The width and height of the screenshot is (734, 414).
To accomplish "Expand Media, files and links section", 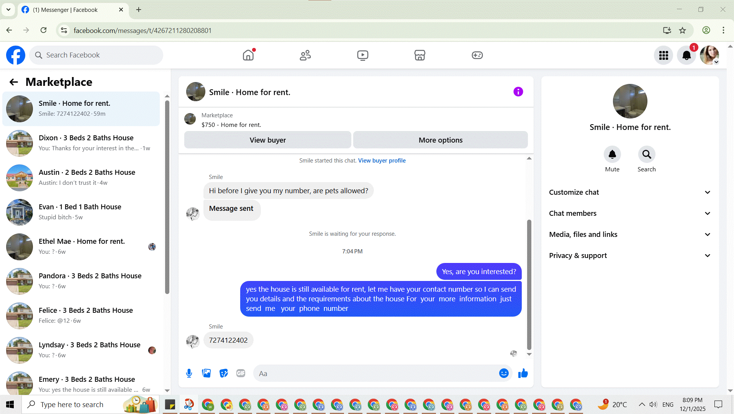I will point(630,235).
